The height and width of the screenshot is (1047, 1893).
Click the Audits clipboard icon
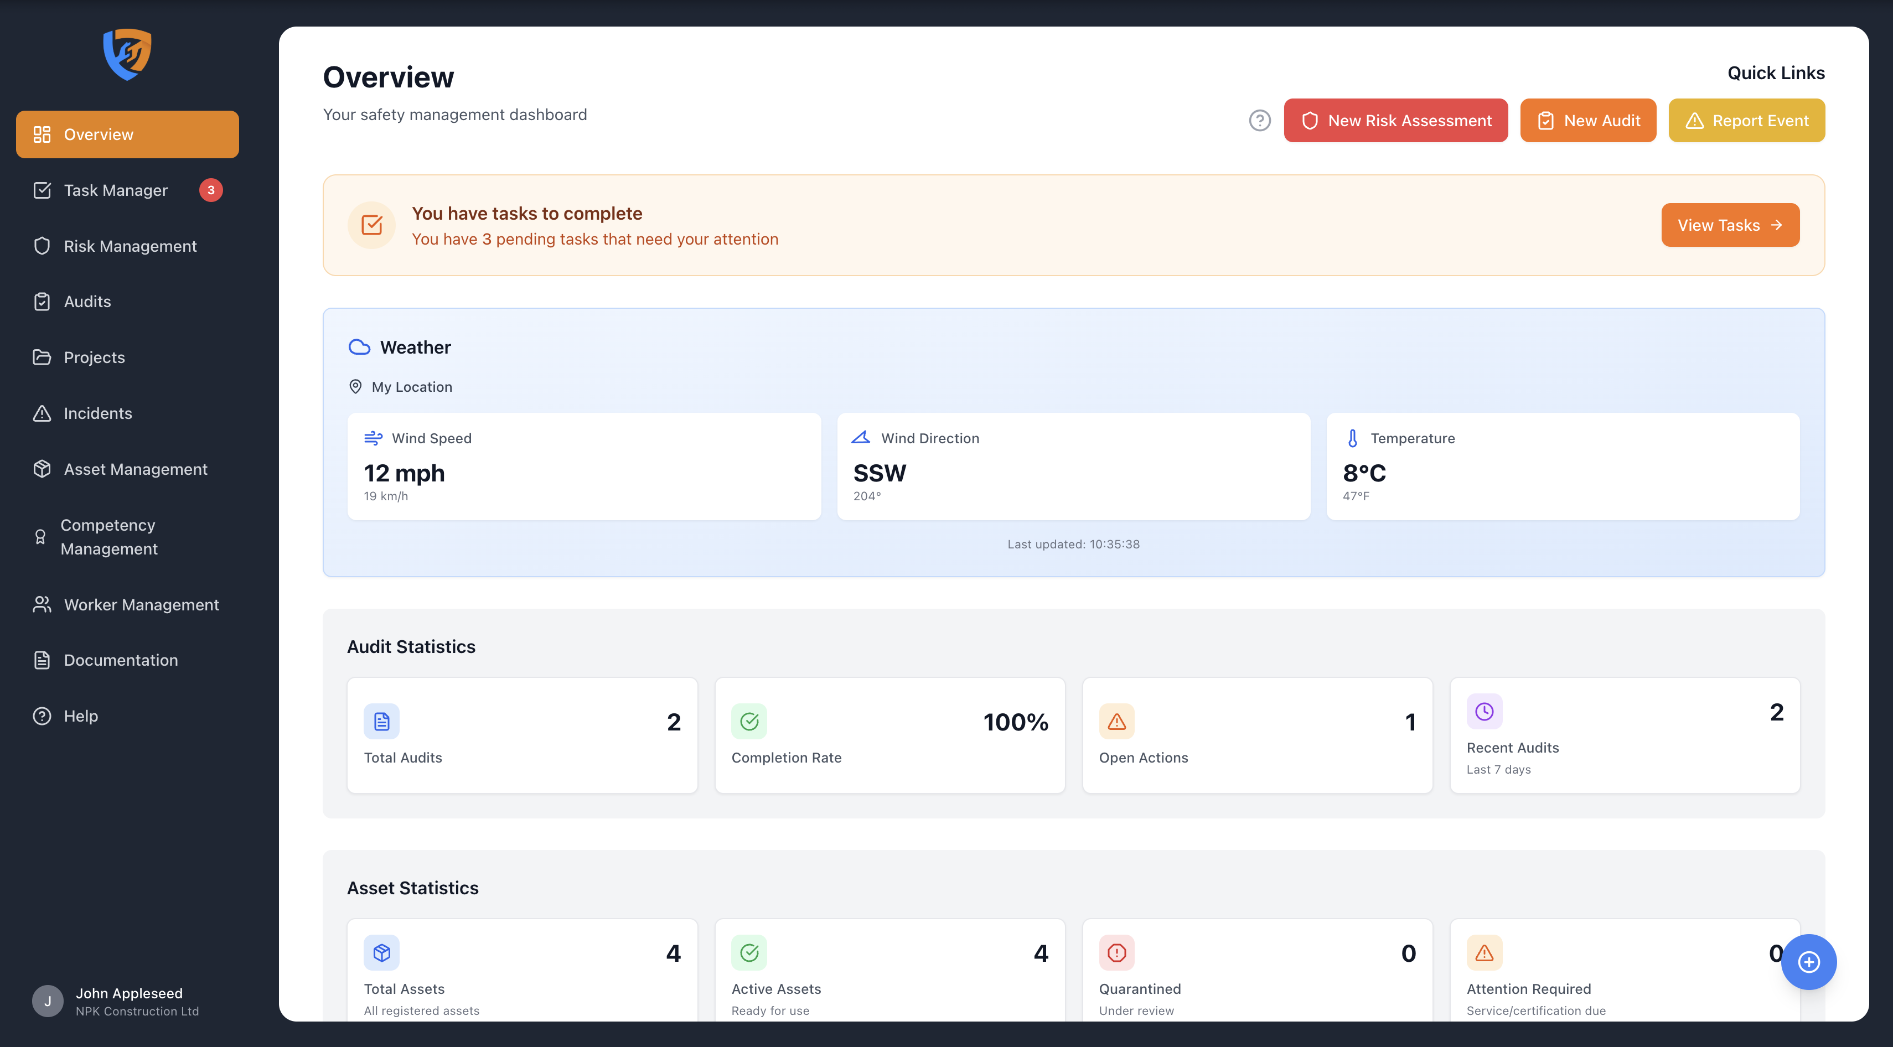(x=42, y=301)
